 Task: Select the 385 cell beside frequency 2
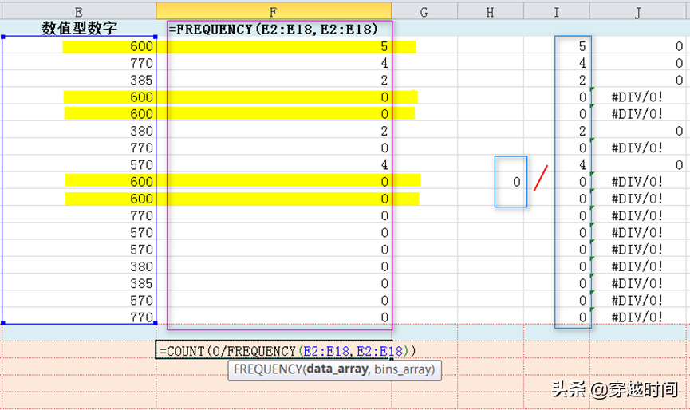coord(79,80)
